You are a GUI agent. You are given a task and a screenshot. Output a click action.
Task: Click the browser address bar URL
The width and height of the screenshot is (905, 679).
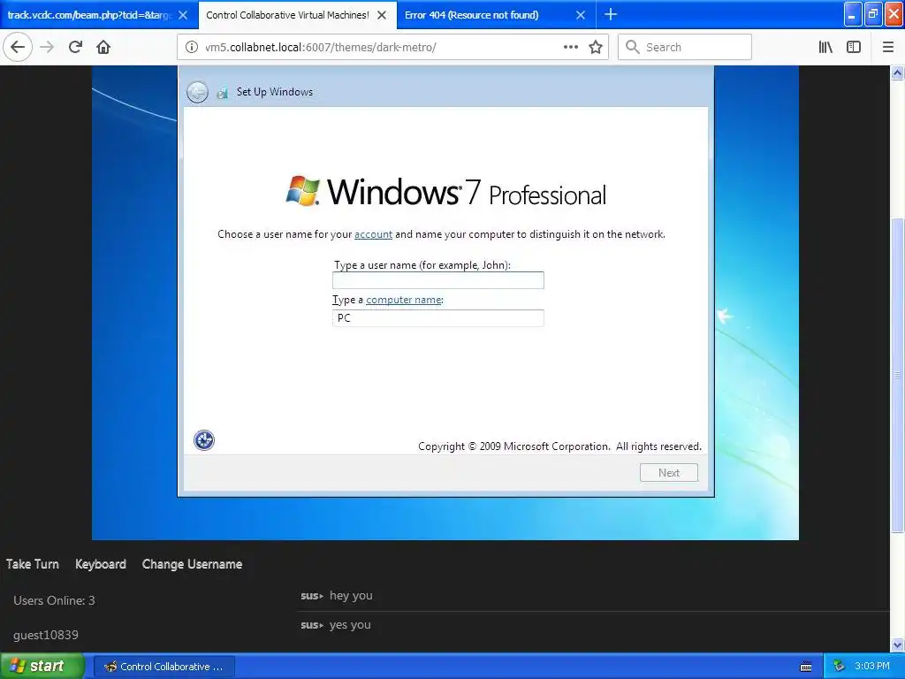coord(320,48)
